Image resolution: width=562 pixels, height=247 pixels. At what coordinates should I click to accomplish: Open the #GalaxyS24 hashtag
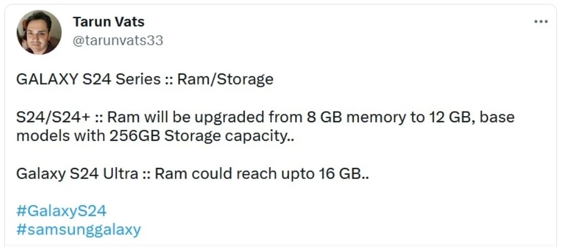[61, 211]
